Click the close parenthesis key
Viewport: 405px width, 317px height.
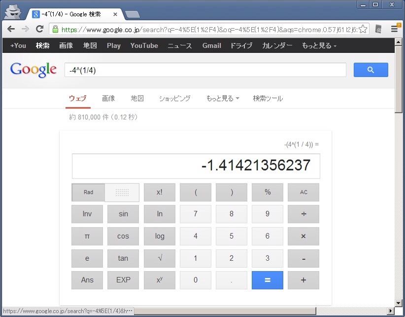[x=232, y=192]
